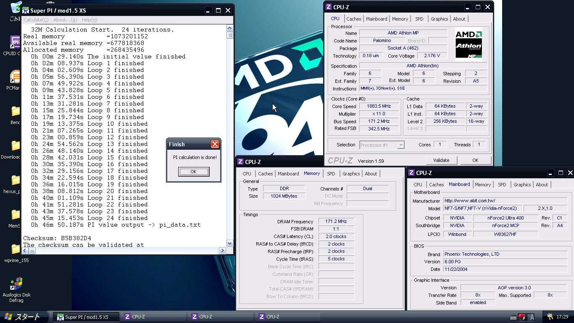
Task: Click the nForce2 Ultra 400 chipset value
Action: tap(506, 218)
